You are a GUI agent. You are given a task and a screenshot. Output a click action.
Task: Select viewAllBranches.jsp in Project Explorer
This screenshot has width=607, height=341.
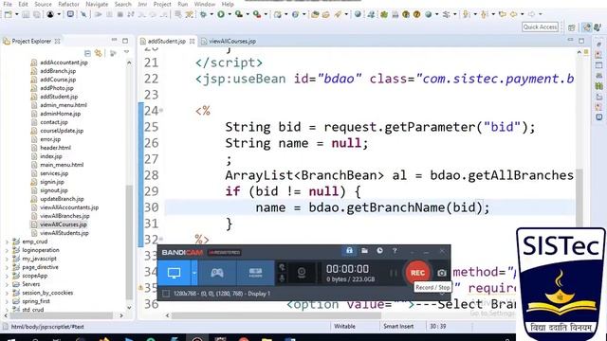(x=64, y=216)
